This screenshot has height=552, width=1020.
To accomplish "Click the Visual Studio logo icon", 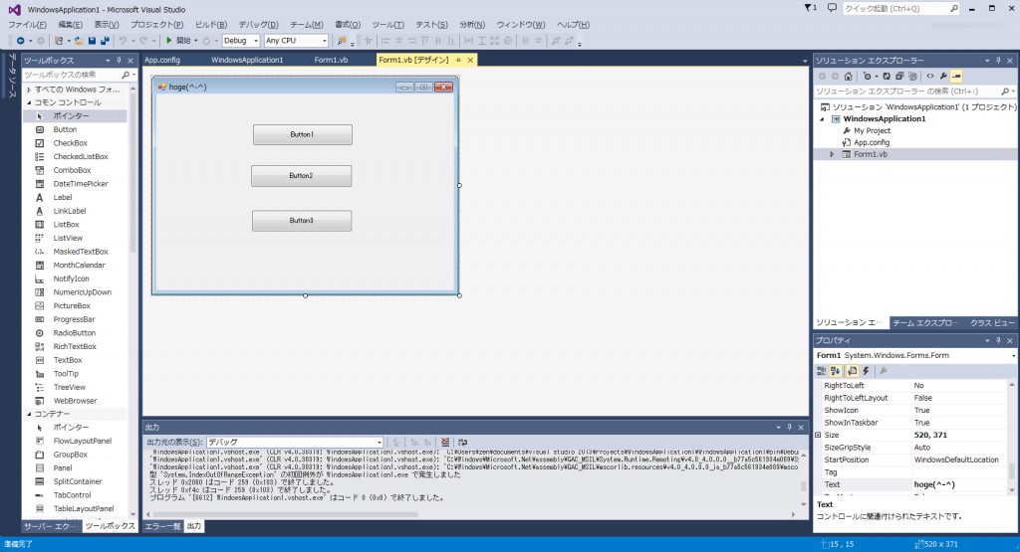I will click(x=14, y=9).
